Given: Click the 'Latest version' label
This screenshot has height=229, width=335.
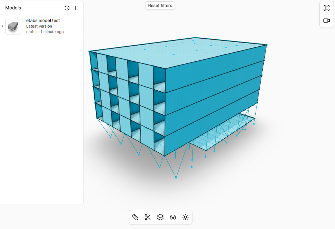Looking at the screenshot, I should [x=39, y=26].
